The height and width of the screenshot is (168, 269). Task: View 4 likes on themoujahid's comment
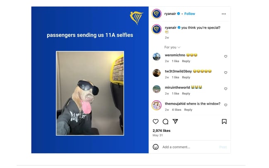pyautogui.click(x=177, y=110)
